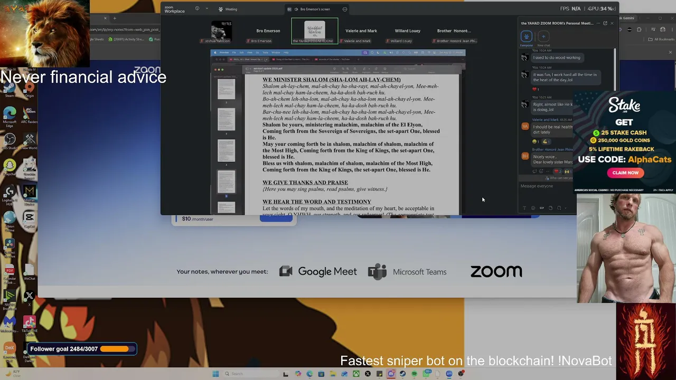Open the DEX desktop shortcut
The image size is (676, 380).
(10, 350)
